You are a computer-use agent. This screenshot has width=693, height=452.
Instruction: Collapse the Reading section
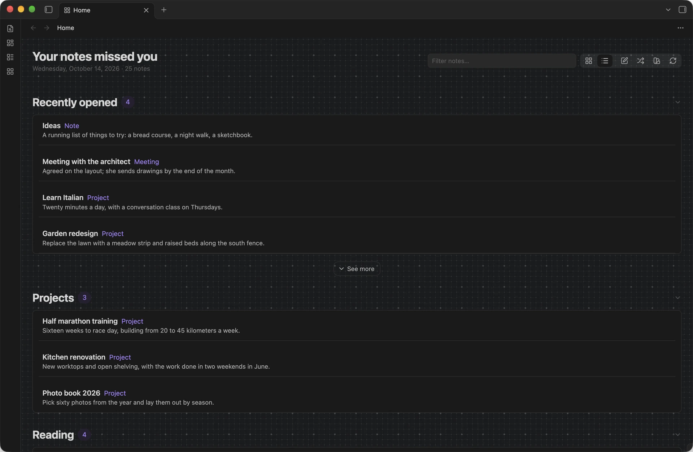[x=677, y=435]
